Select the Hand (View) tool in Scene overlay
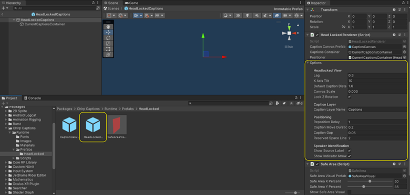This screenshot has height=195, width=410. 108,27
